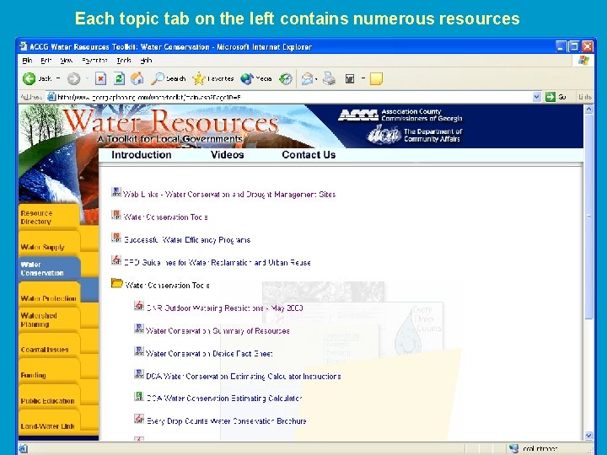Open the Media toolbar button
Screen dimensions: 607x455
(256, 79)
